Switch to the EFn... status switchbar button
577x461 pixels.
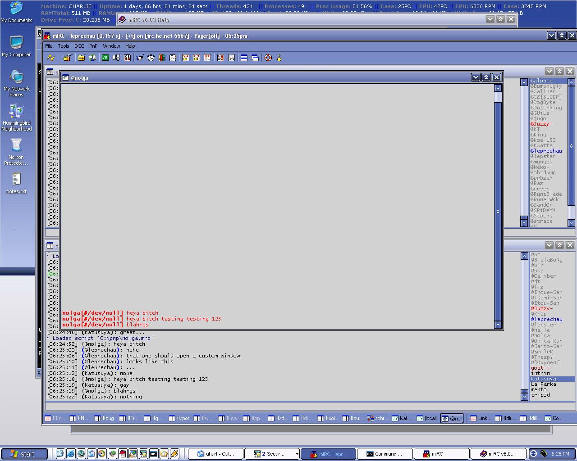pos(55,418)
